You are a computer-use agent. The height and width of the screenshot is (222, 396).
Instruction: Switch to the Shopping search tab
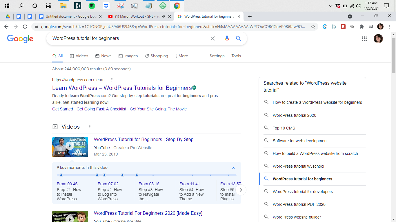point(157,56)
